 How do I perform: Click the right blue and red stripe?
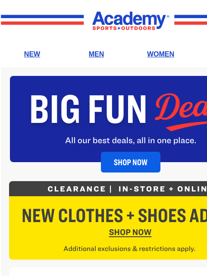[191, 20]
